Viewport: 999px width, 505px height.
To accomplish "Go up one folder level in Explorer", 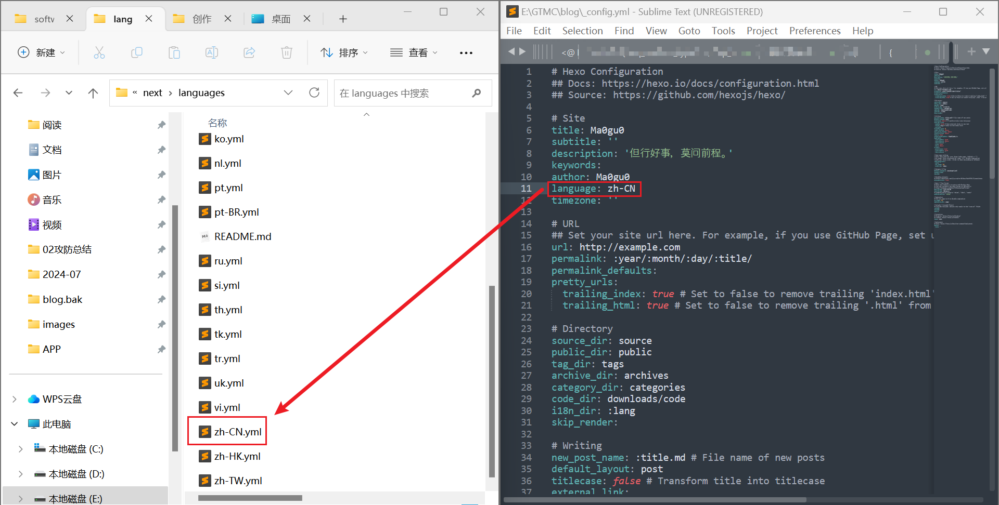I will (x=93, y=93).
